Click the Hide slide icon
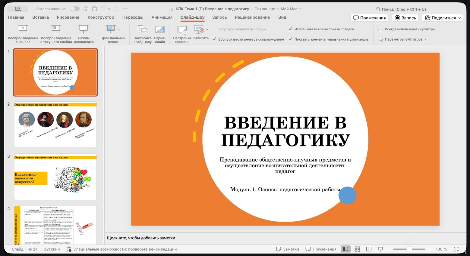This screenshot has height=256, width=470. 160,29
